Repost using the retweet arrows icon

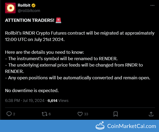pyautogui.click(x=44, y=114)
